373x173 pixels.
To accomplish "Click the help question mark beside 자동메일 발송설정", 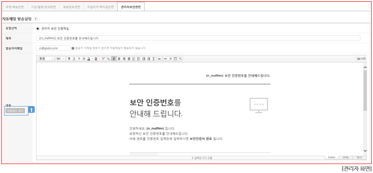I will tap(36, 19).
